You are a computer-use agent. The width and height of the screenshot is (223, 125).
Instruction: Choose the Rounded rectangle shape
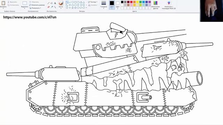[x=78, y=2]
